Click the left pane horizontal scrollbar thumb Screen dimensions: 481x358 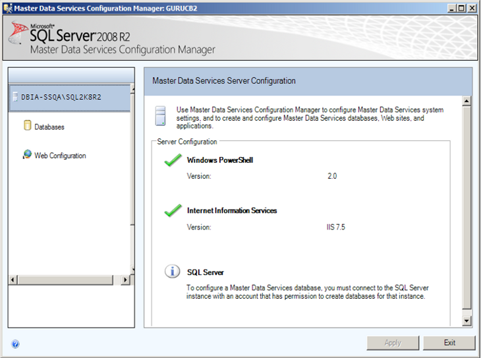pos(65,280)
